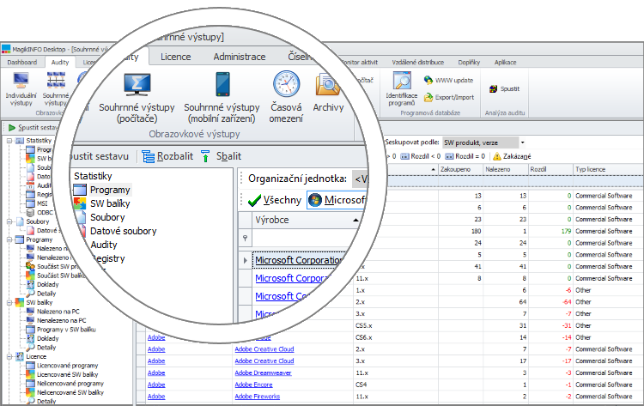Open the Seskupovat podle dropdown

click(522, 142)
